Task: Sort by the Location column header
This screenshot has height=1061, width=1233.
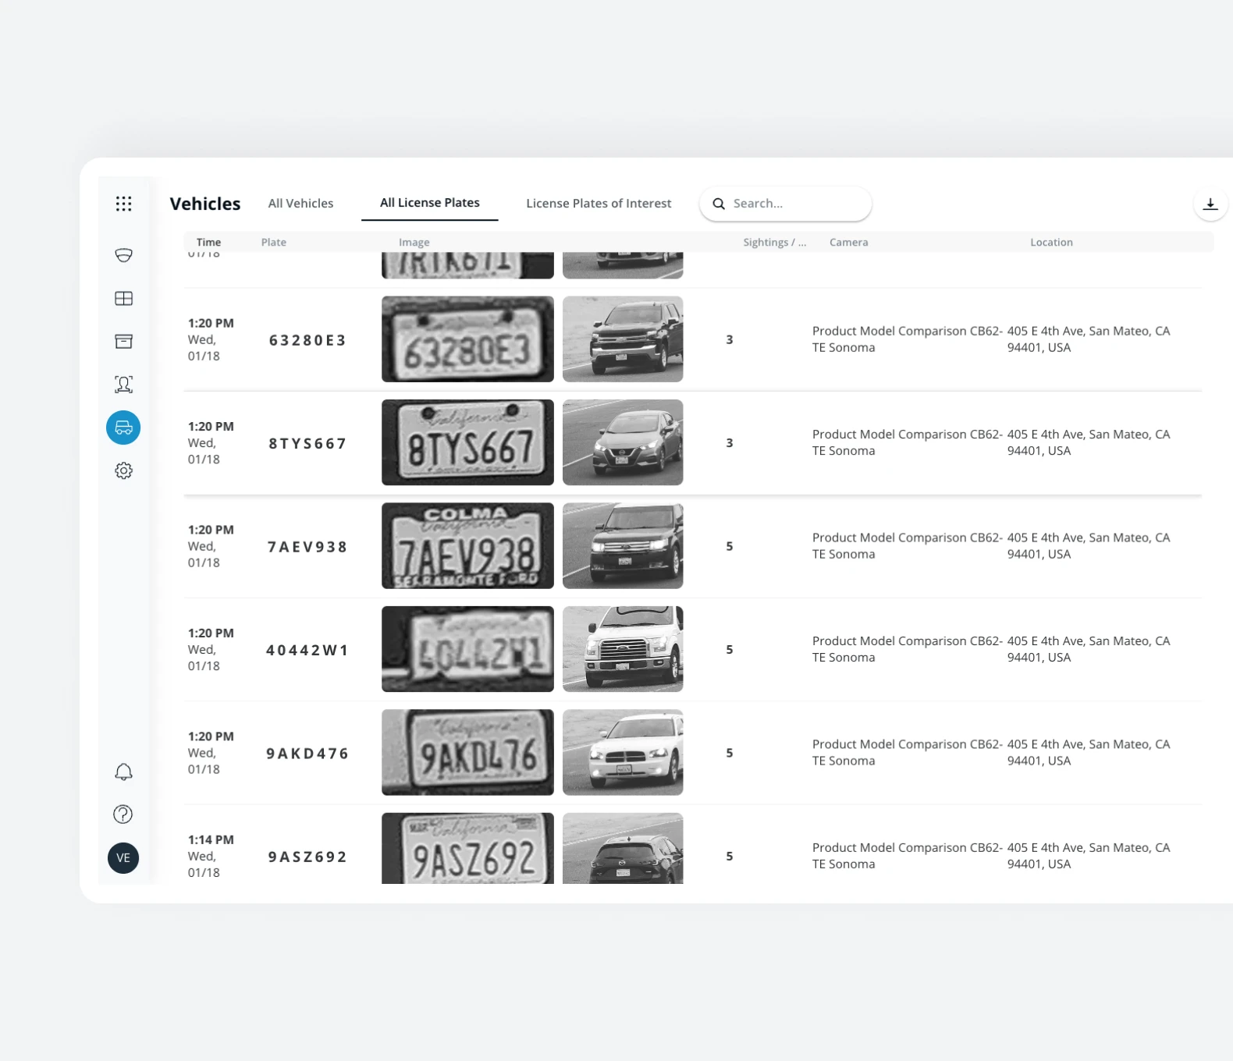Action: click(x=1051, y=243)
